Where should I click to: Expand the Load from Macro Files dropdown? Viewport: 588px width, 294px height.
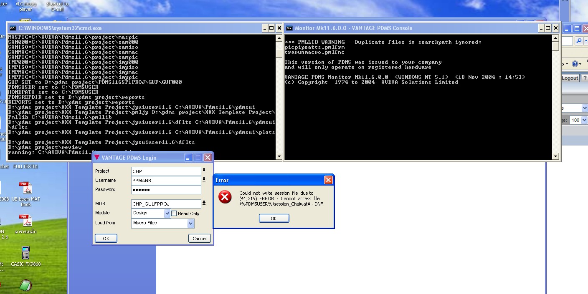pos(191,223)
